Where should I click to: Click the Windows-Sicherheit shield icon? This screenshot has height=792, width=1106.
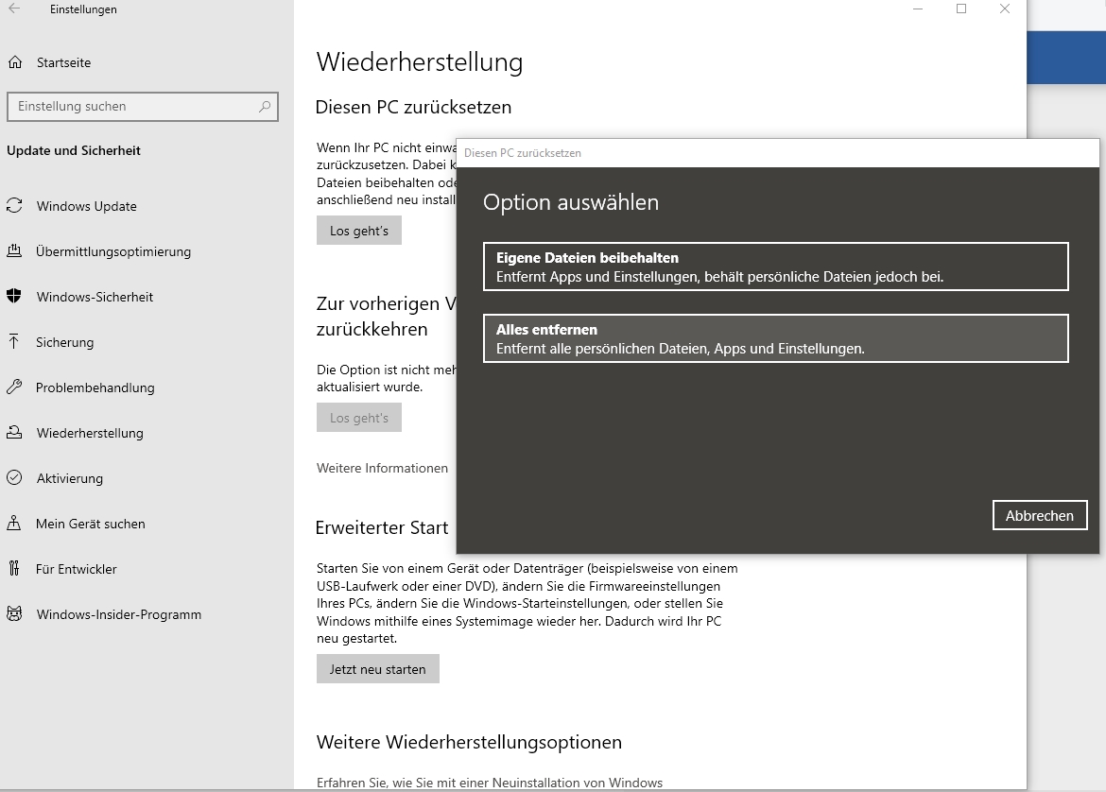(14, 296)
